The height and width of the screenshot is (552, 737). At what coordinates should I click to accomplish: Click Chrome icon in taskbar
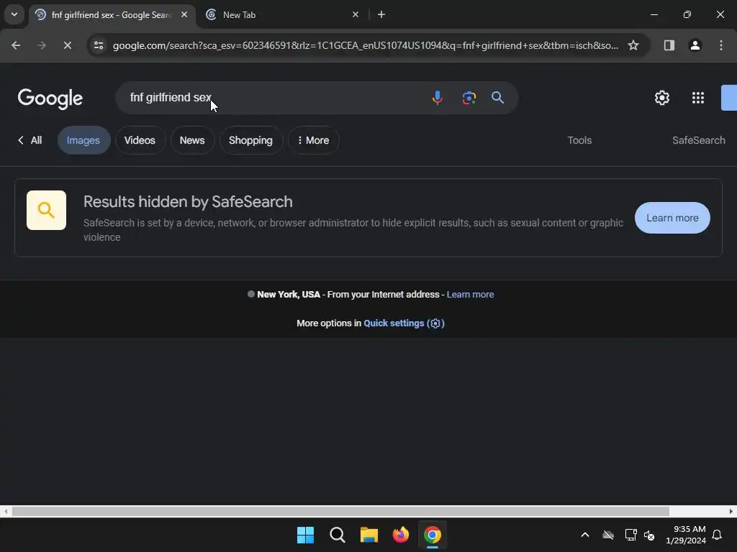coord(433,535)
